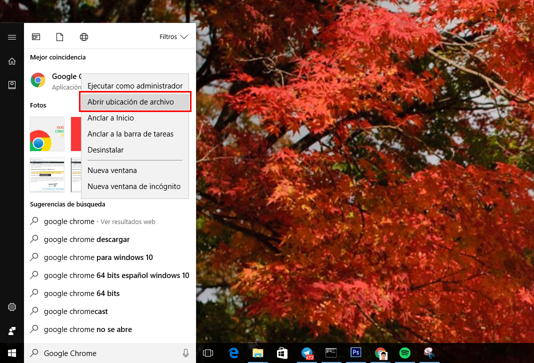This screenshot has width=534, height=363.
Task: Launch Photoshop from the taskbar
Action: pos(356,353)
